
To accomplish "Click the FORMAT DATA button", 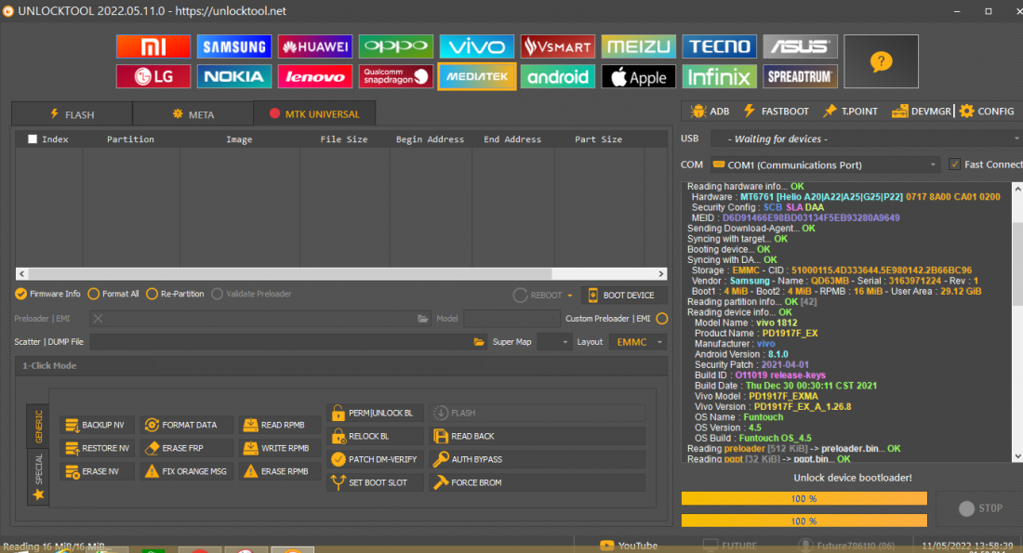I will [186, 425].
